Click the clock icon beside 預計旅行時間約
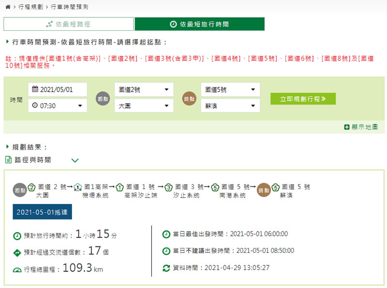387x288 pixels. coord(17,236)
